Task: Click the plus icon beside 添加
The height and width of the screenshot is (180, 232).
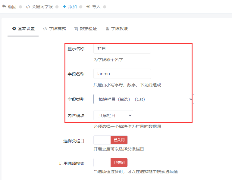Action: (x=64, y=7)
